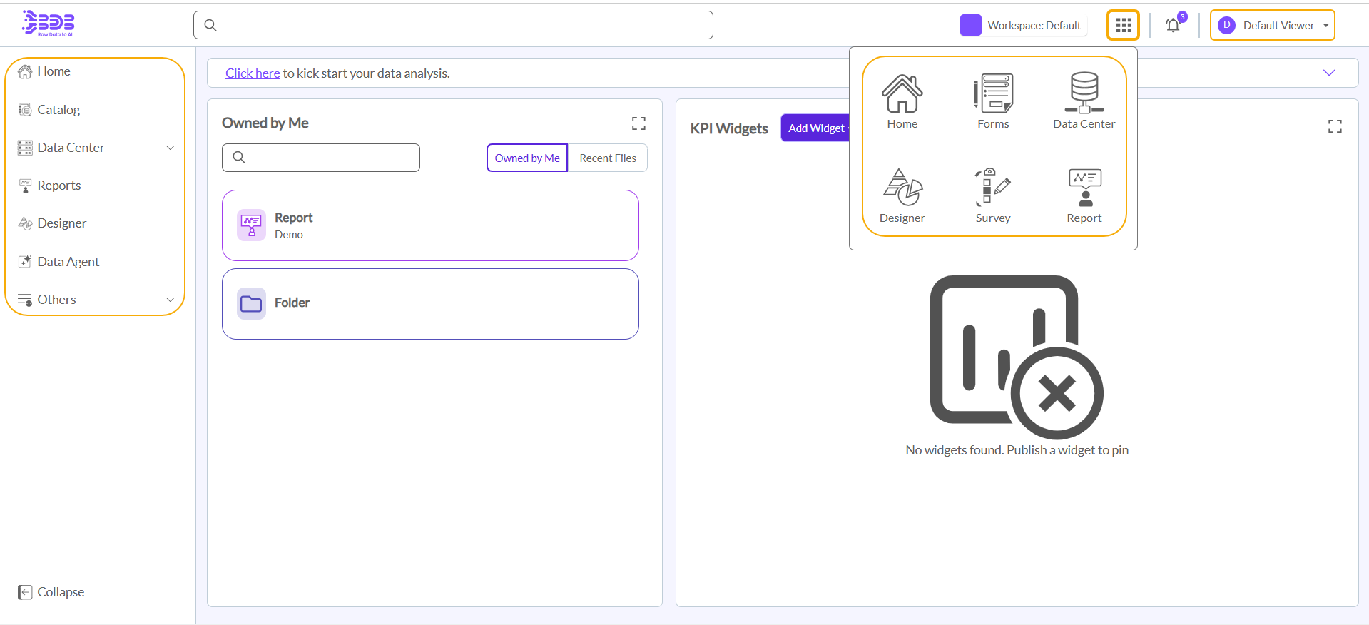Click the notifications bell icon
This screenshot has height=625, width=1369.
(x=1173, y=26)
